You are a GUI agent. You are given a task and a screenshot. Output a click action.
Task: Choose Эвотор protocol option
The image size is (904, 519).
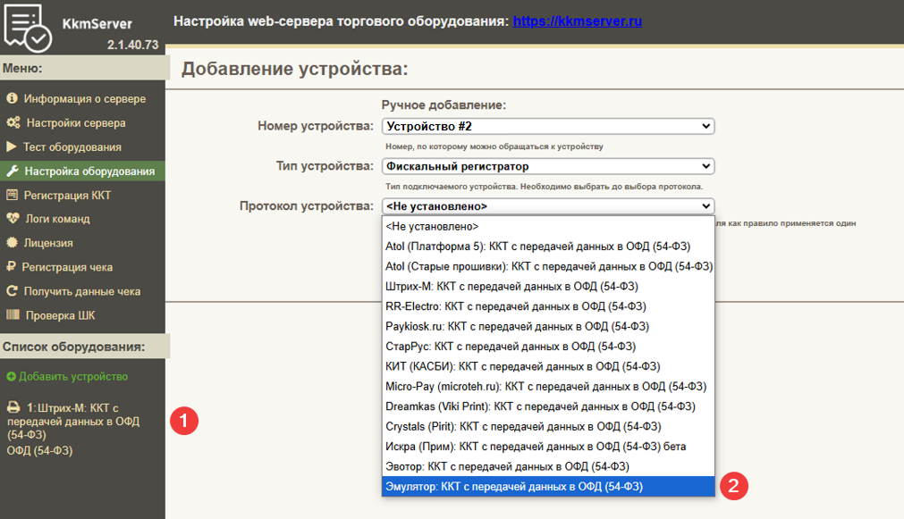pyautogui.click(x=548, y=466)
